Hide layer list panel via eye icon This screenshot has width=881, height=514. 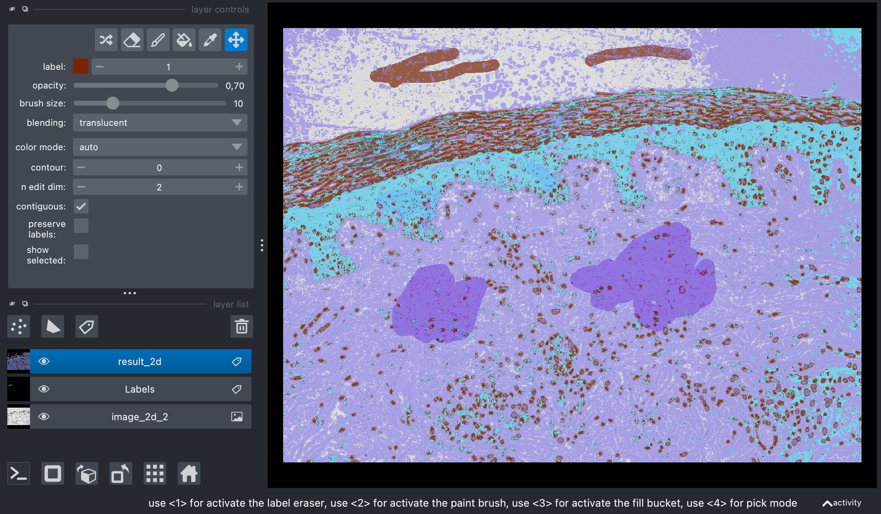point(12,304)
